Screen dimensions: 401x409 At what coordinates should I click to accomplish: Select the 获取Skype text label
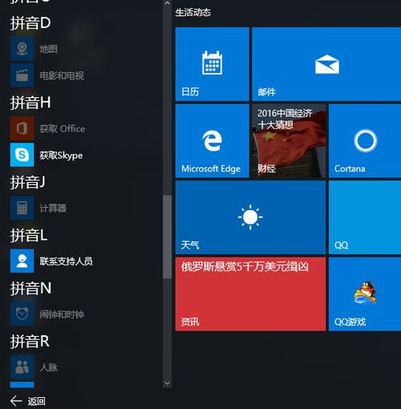[x=61, y=156]
